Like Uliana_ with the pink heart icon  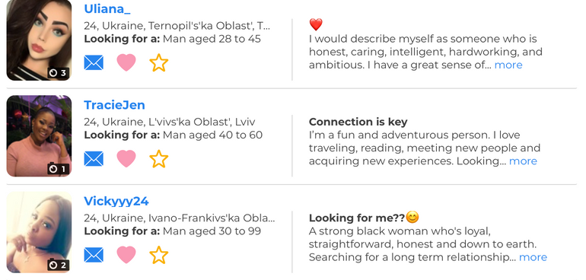[126, 62]
